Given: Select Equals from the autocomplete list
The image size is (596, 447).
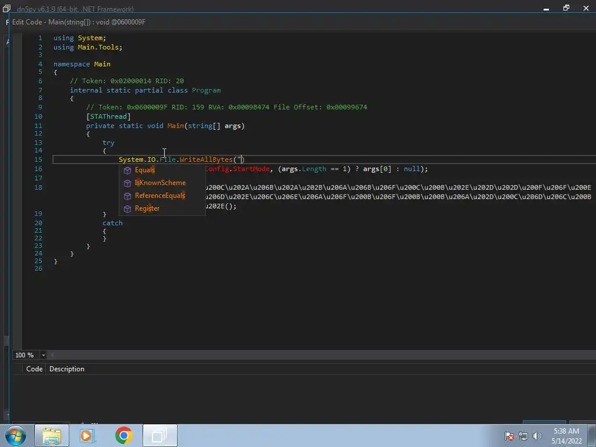Looking at the screenshot, I should [145, 170].
